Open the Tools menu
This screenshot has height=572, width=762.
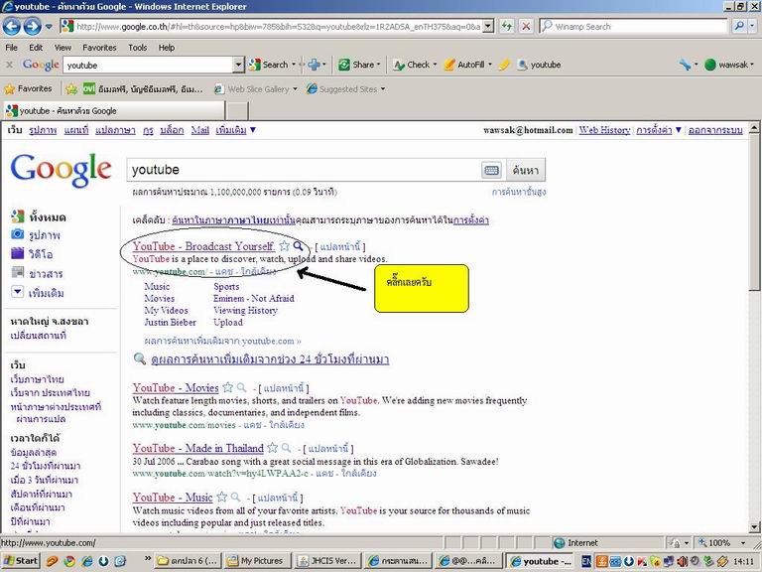(138, 48)
